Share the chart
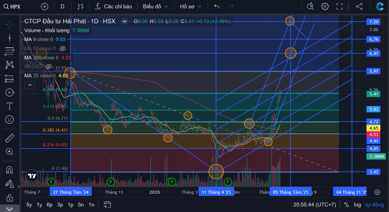 (359, 7)
